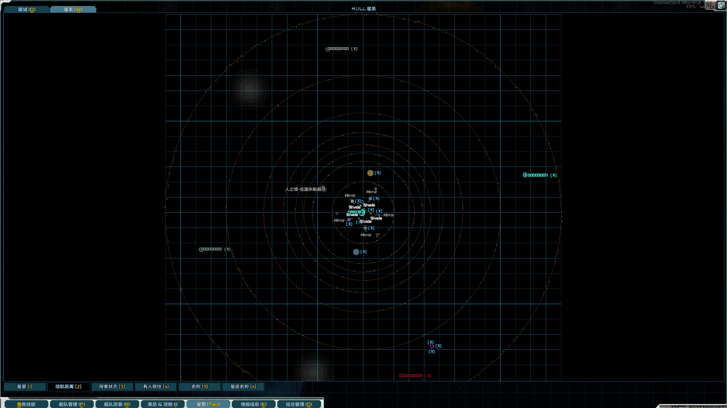The image size is (727, 408).
Task: Toggle 名称 [5] name labels
Action: click(199, 386)
